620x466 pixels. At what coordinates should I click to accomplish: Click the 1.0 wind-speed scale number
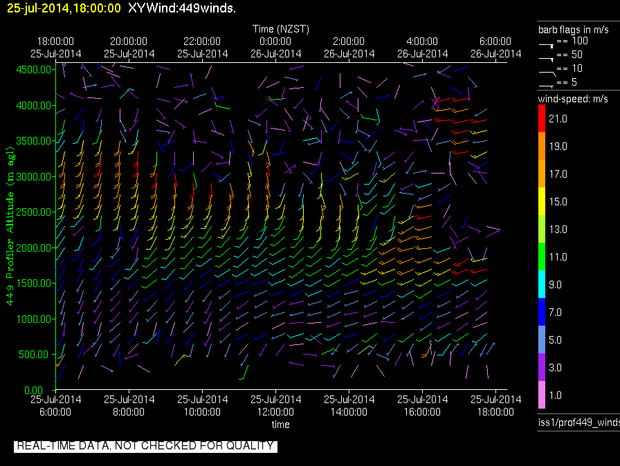click(555, 395)
